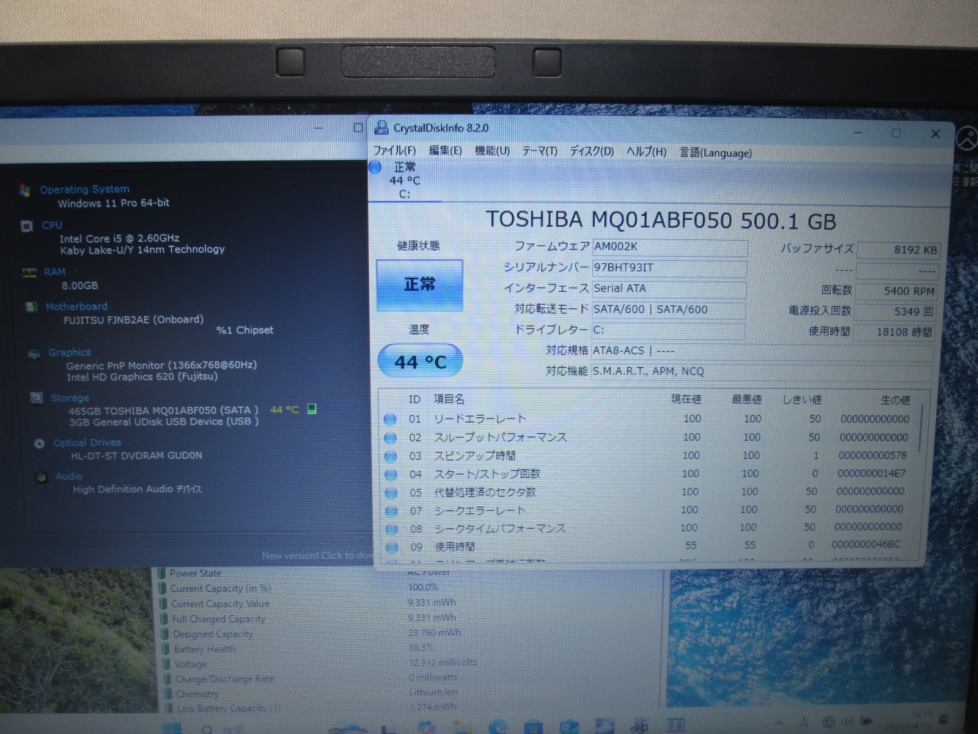This screenshot has height=734, width=978.
Task: Open the テーマ(T) menu
Action: pyautogui.click(x=539, y=151)
